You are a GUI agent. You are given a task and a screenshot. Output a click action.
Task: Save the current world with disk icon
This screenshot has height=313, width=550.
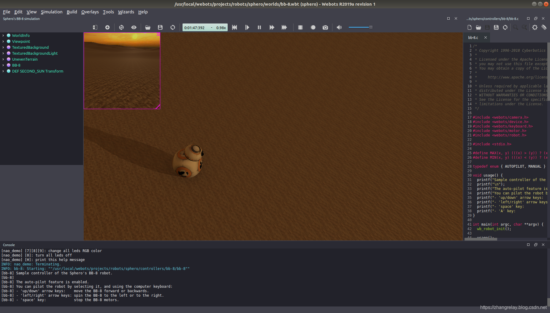pyautogui.click(x=160, y=27)
